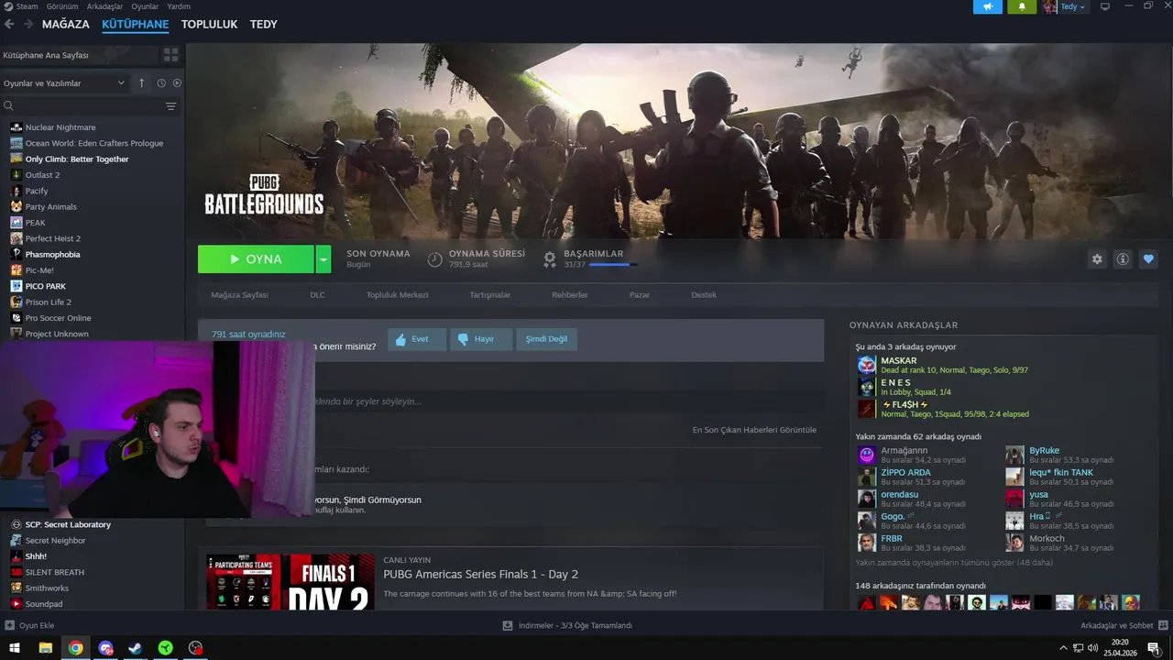Open Armağannn friend avatar
Viewport: 1173px width, 660px height.
click(867, 455)
